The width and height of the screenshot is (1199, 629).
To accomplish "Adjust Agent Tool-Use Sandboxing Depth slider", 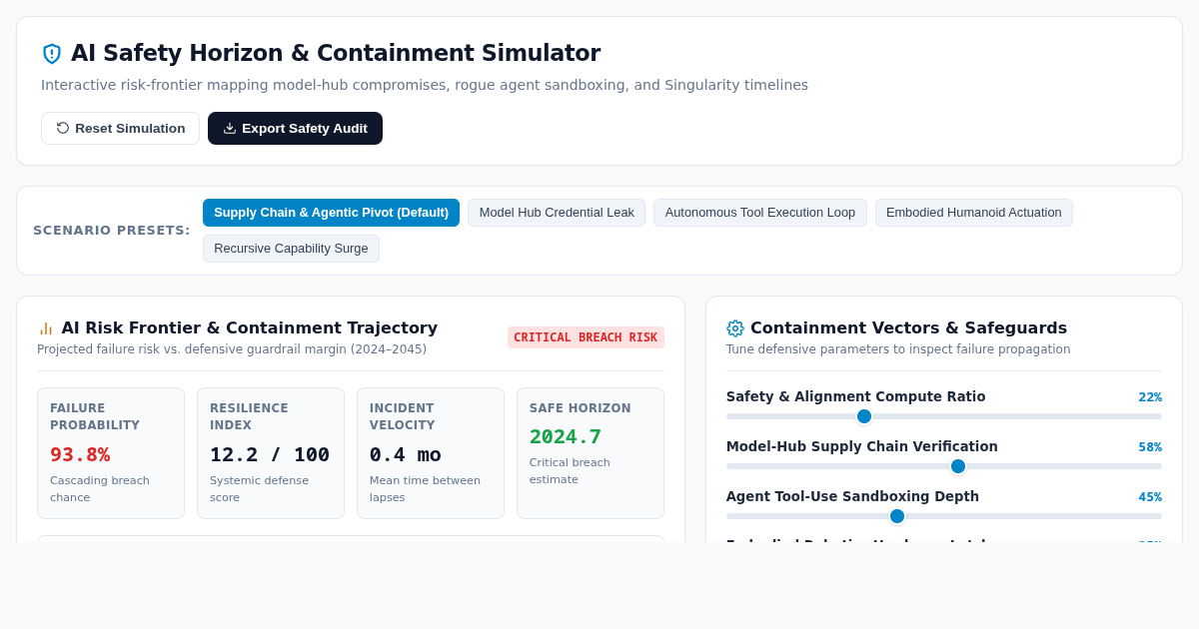I will coord(944,516).
